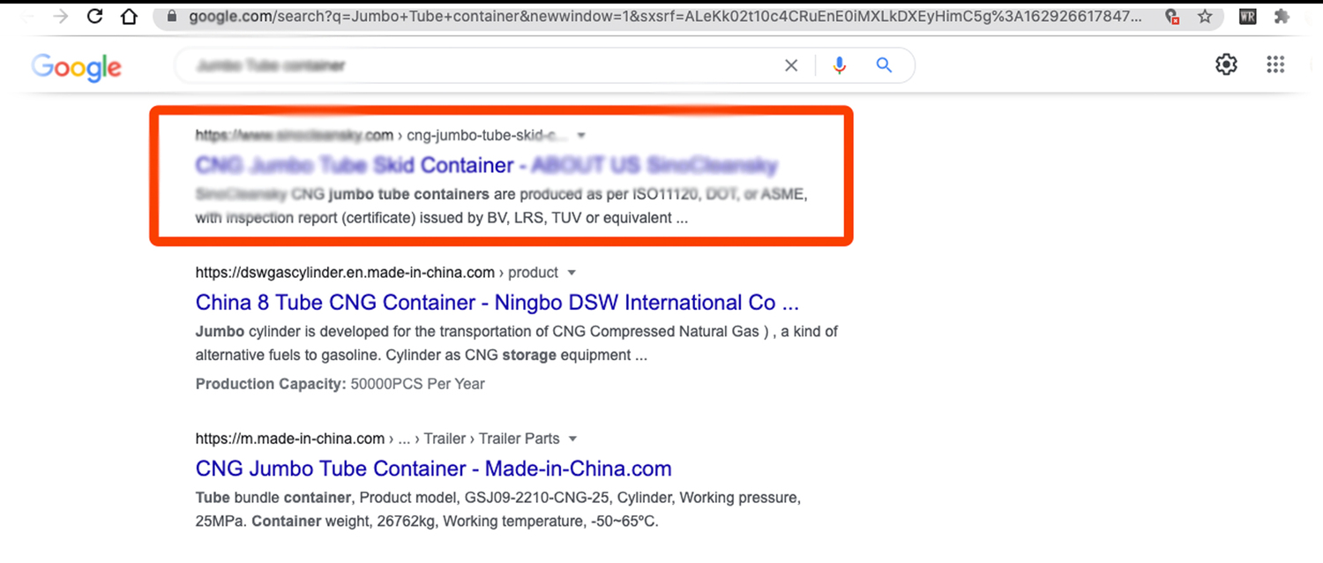Go to the Google homepage logo
1323x563 pixels.
[77, 67]
